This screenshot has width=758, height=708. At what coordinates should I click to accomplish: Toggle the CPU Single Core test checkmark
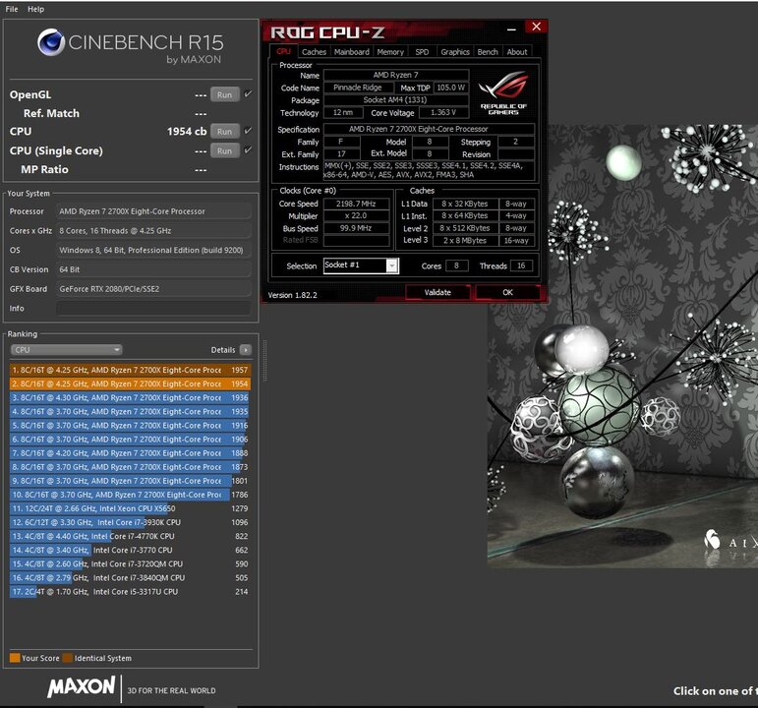pos(248,150)
